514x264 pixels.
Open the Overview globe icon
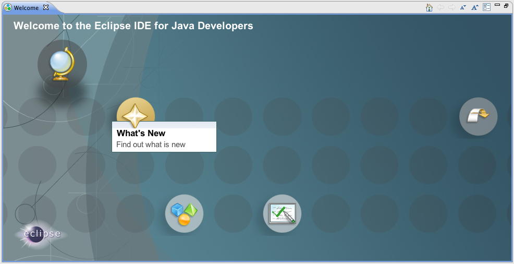(62, 64)
